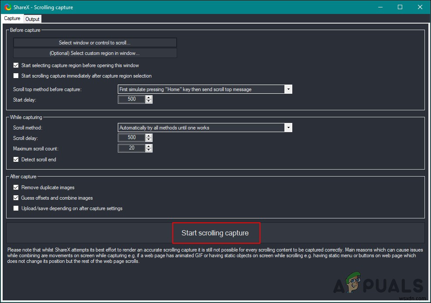Select the Capture tab
The height and width of the screenshot is (303, 431).
click(12, 18)
